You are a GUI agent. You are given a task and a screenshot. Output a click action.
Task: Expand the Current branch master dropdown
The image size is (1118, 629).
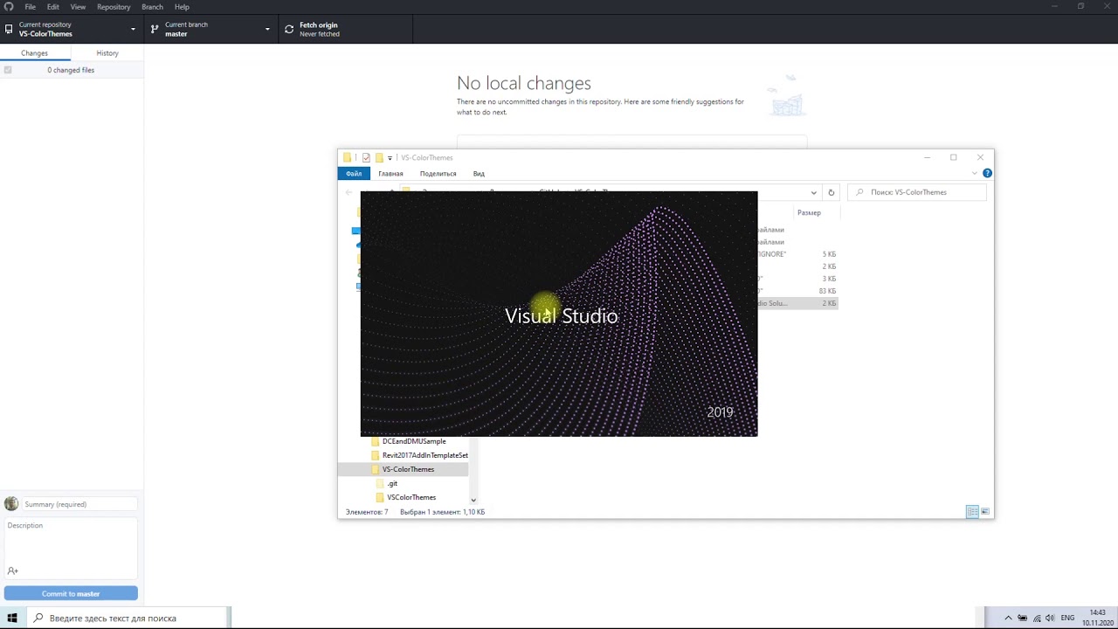[211, 29]
